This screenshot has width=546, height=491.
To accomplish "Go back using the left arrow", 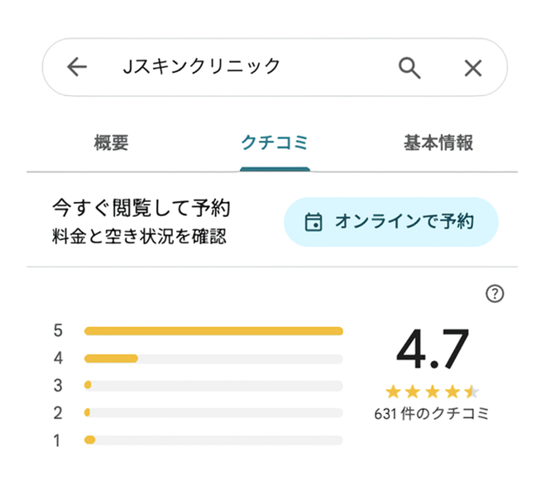I will (x=77, y=67).
